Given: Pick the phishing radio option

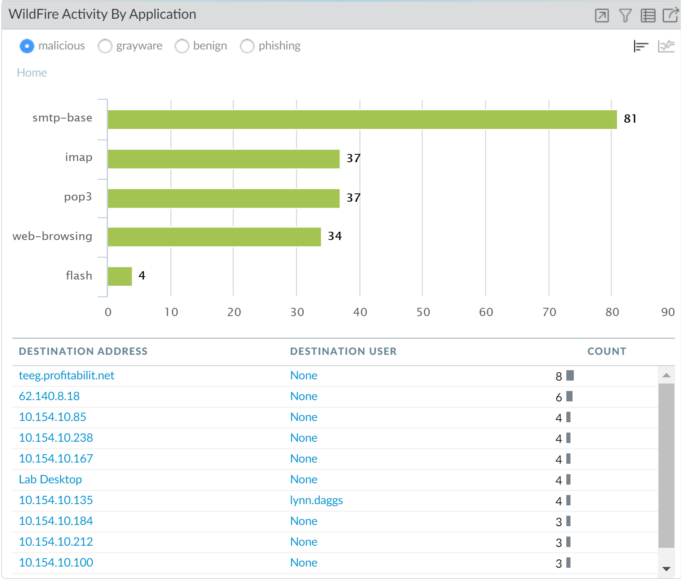Looking at the screenshot, I should pos(247,46).
